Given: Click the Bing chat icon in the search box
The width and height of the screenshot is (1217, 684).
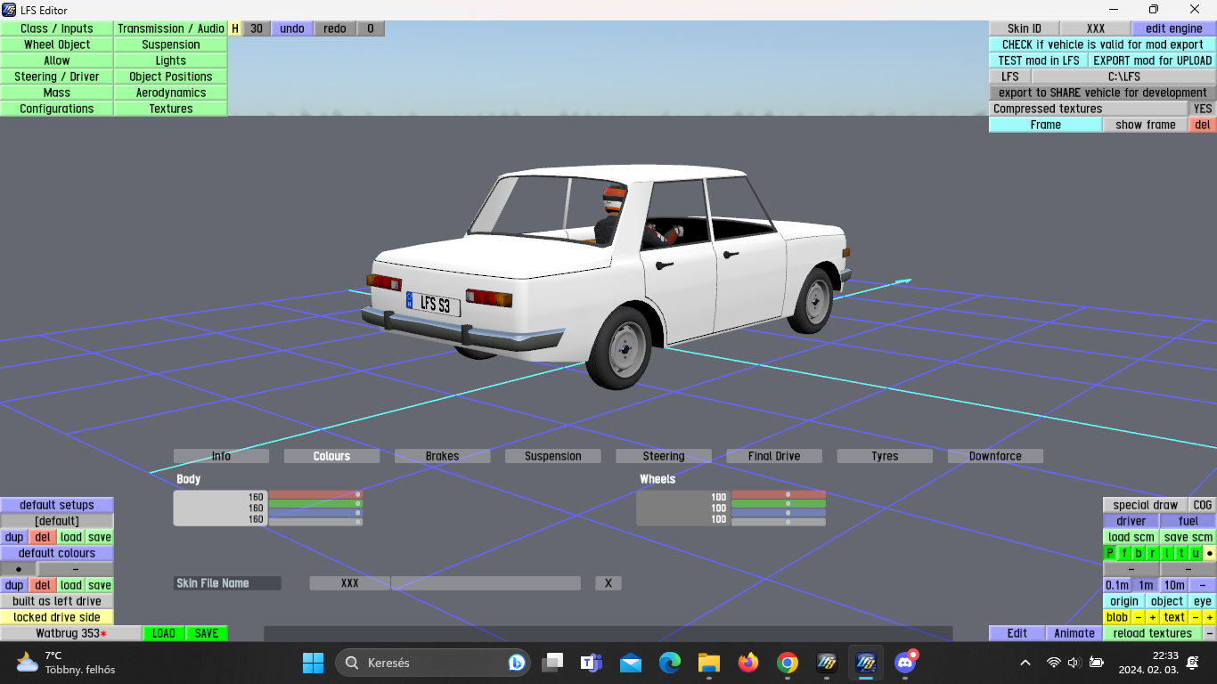Looking at the screenshot, I should pyautogui.click(x=516, y=663).
